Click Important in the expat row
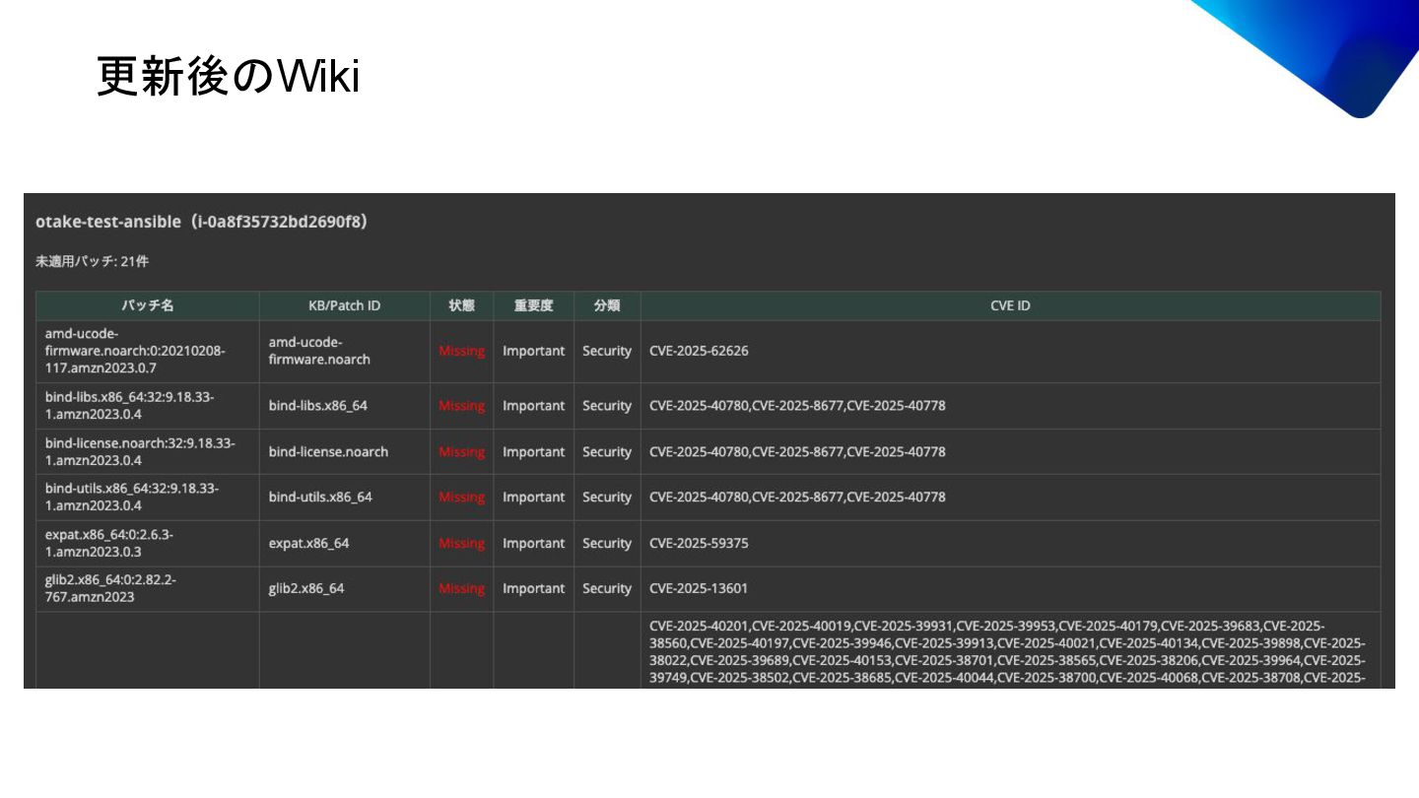Screen dimensions: 1419x798 [x=533, y=543]
